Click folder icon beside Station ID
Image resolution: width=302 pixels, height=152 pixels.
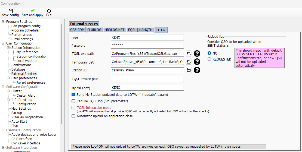point(189,70)
